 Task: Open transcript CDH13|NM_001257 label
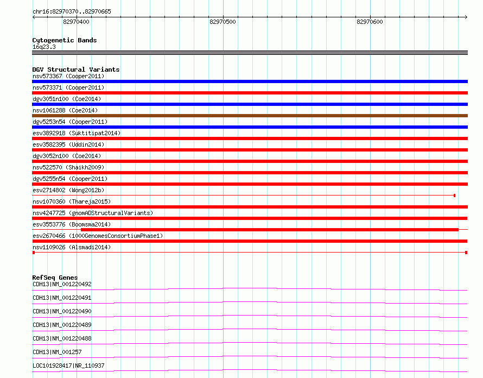tap(57, 352)
